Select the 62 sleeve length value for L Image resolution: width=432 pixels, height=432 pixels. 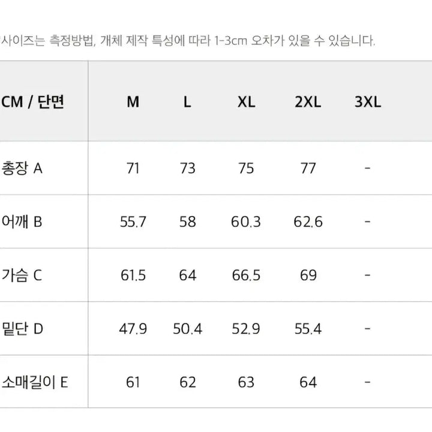pyautogui.click(x=187, y=382)
